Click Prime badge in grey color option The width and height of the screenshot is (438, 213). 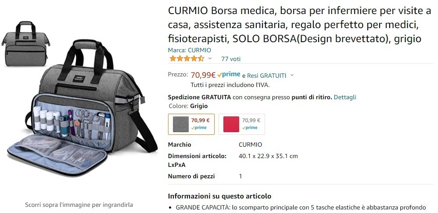coord(199,128)
